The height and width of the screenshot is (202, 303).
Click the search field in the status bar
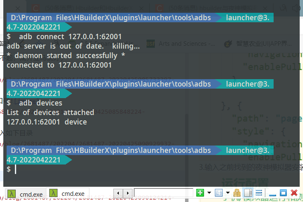[x=164, y=193]
